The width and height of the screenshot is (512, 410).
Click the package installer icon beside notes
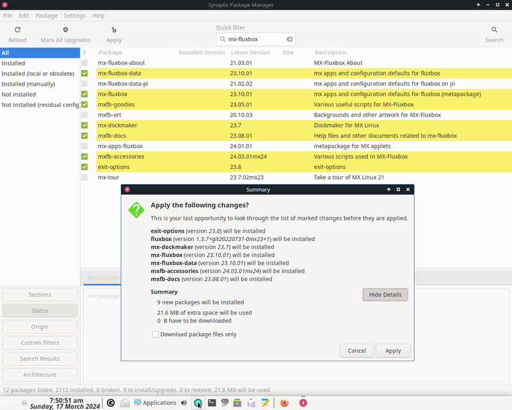251,403
